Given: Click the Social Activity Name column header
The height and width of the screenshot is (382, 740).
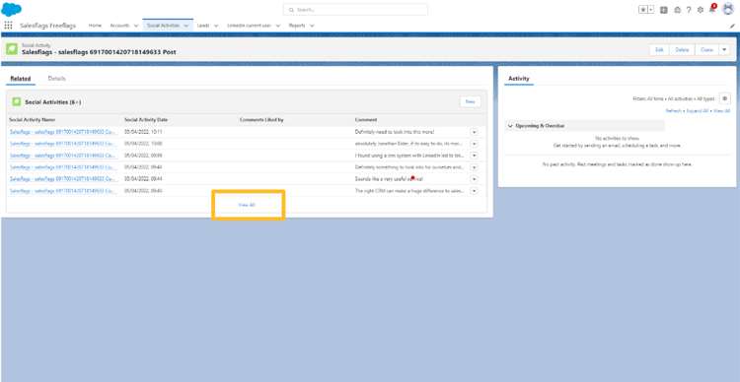Looking at the screenshot, I should (x=33, y=120).
